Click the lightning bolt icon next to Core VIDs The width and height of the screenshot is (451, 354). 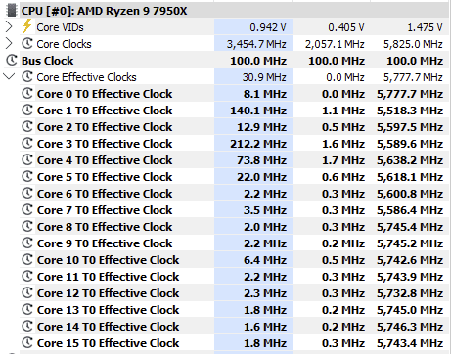pos(27,26)
